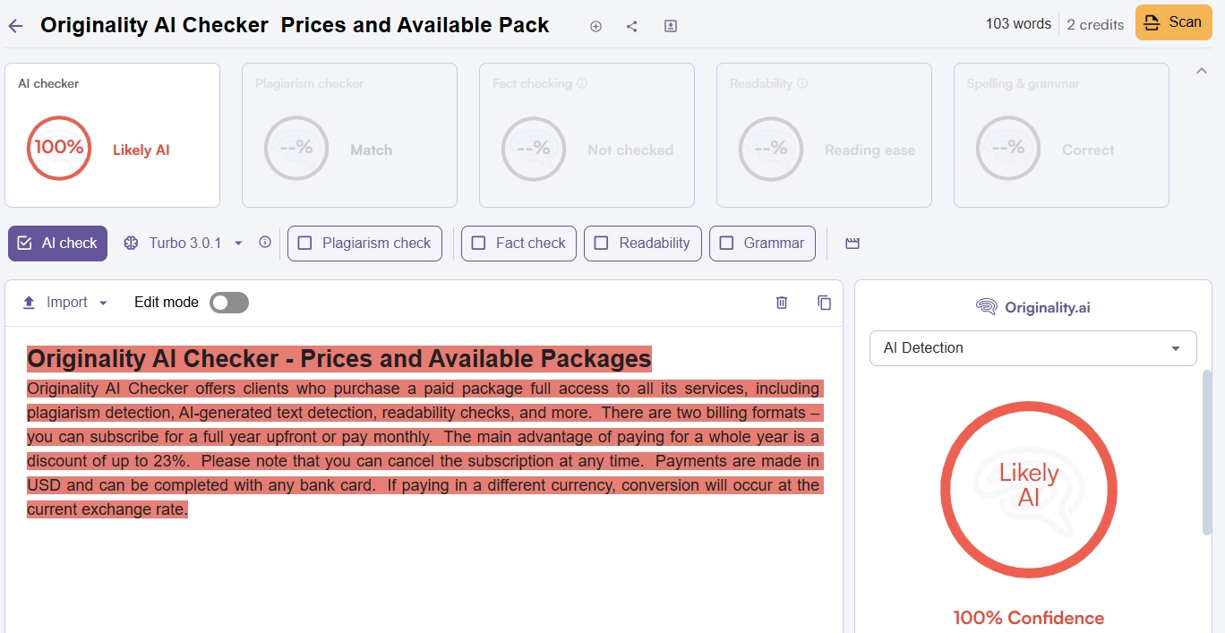This screenshot has height=633, width=1225.
Task: Uncheck the AI check button
Action: (57, 244)
